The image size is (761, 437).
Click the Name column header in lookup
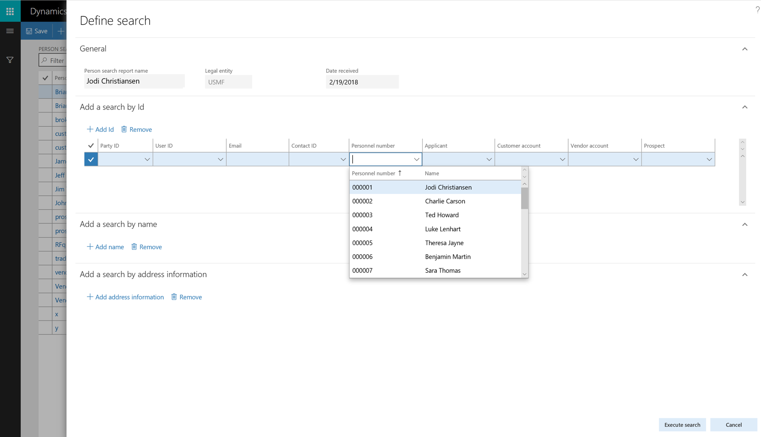432,173
